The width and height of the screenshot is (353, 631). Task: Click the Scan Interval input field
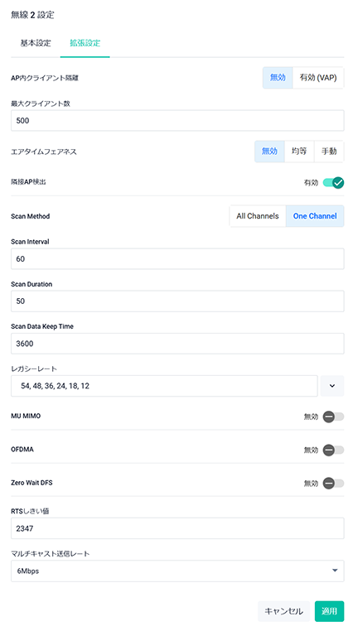point(177,258)
